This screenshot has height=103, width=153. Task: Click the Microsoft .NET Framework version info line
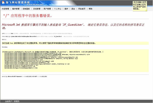tap(24, 76)
